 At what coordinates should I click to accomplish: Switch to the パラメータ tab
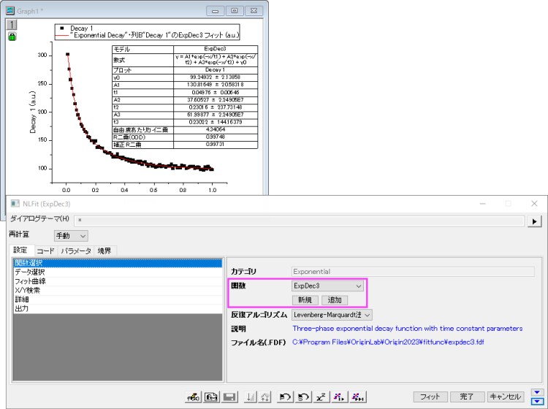(76, 251)
